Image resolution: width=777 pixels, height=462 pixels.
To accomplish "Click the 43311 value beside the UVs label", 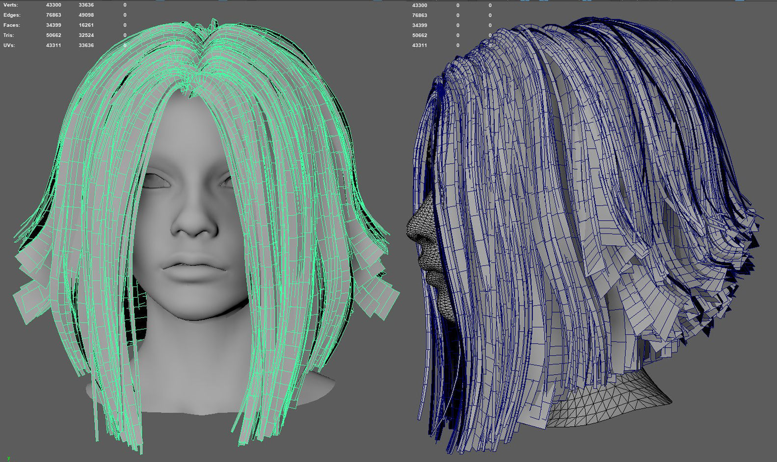I will click(54, 45).
